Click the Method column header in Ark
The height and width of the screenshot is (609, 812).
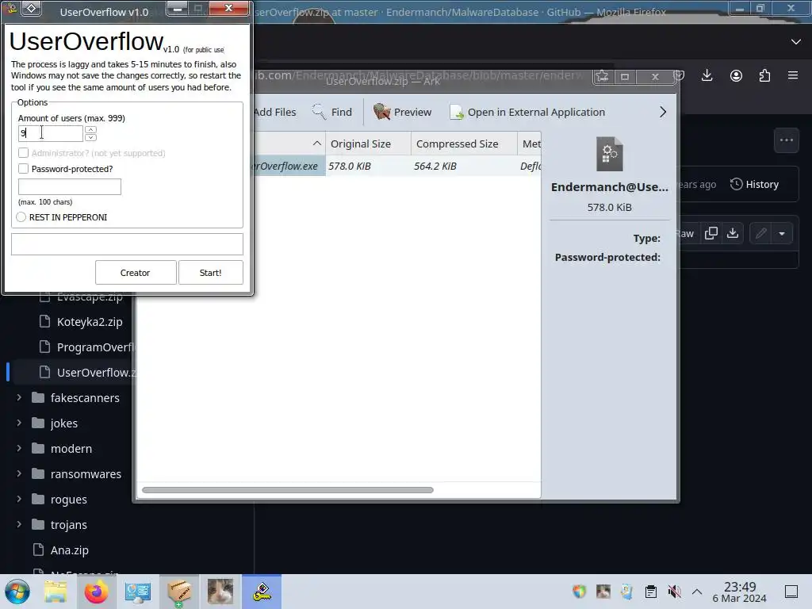coord(529,144)
